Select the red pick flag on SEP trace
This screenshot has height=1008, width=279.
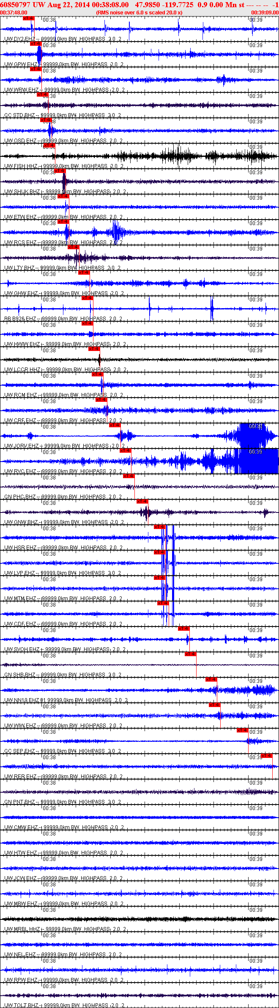[243, 730]
